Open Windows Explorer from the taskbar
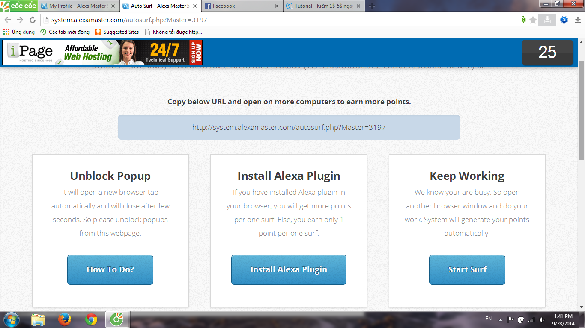This screenshot has height=328, width=585. pos(38,319)
